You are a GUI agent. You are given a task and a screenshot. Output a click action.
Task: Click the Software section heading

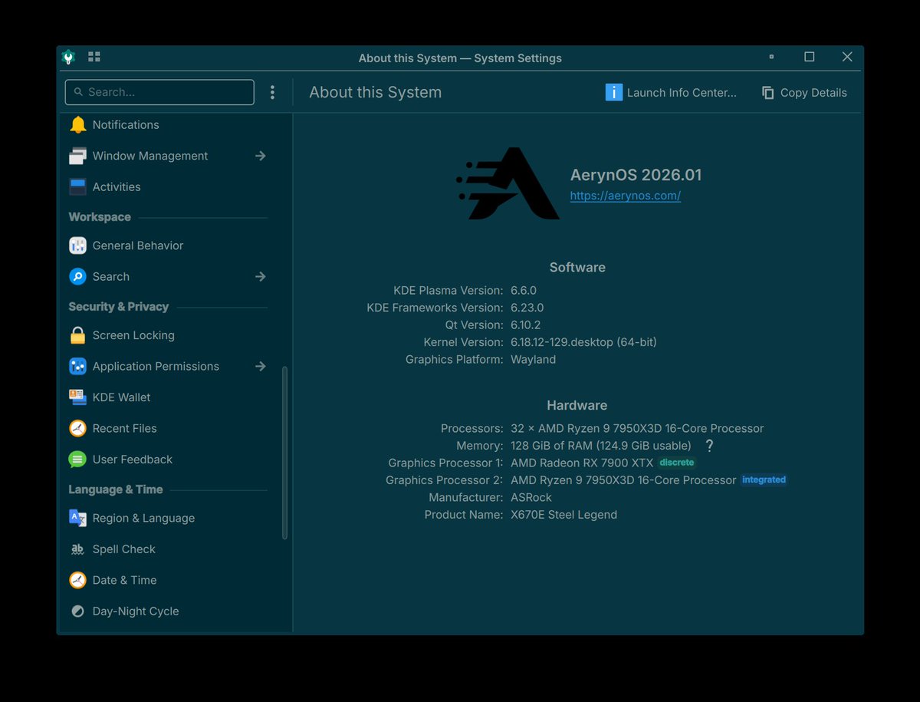tap(577, 268)
